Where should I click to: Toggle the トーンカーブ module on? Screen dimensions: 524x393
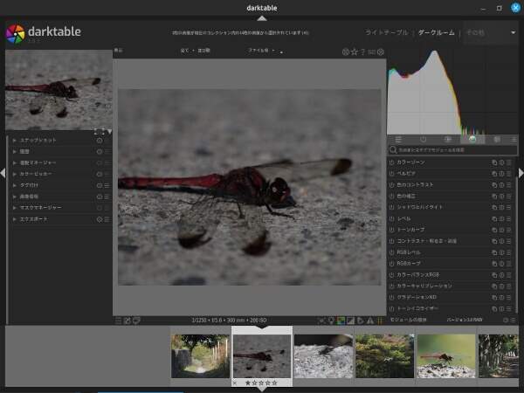click(x=391, y=230)
